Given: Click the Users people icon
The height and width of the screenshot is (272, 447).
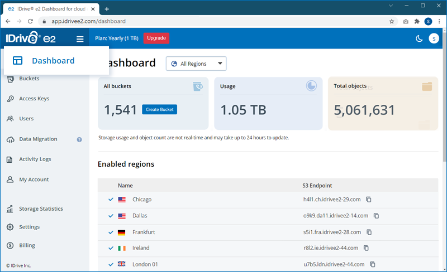Looking at the screenshot, I should tap(10, 119).
